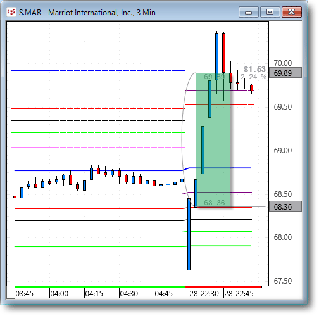
Task: Click the 69.89 price marker on scale
Action: [285, 73]
